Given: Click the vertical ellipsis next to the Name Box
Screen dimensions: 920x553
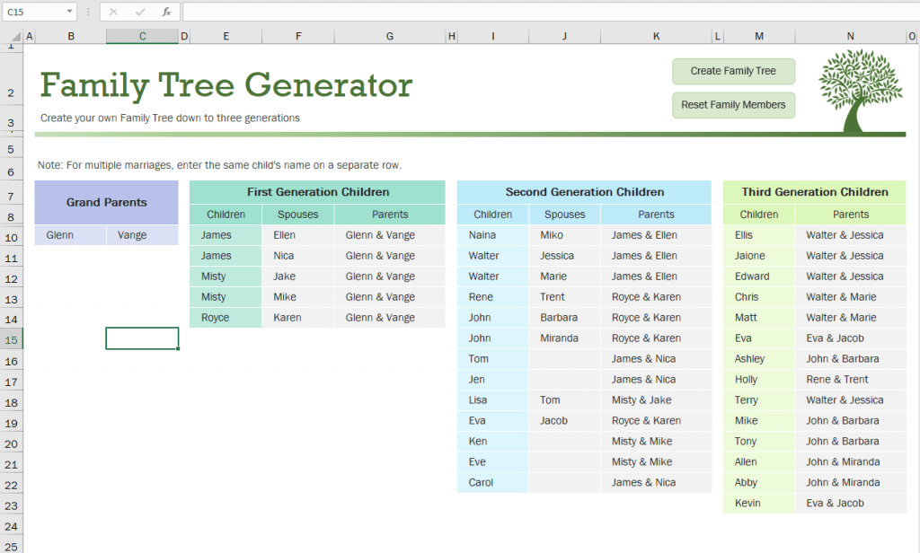Looking at the screenshot, I should (87, 12).
